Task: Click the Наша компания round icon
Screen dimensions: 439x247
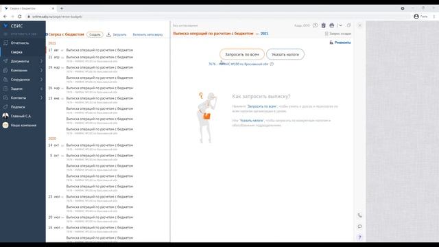Action: point(5,125)
